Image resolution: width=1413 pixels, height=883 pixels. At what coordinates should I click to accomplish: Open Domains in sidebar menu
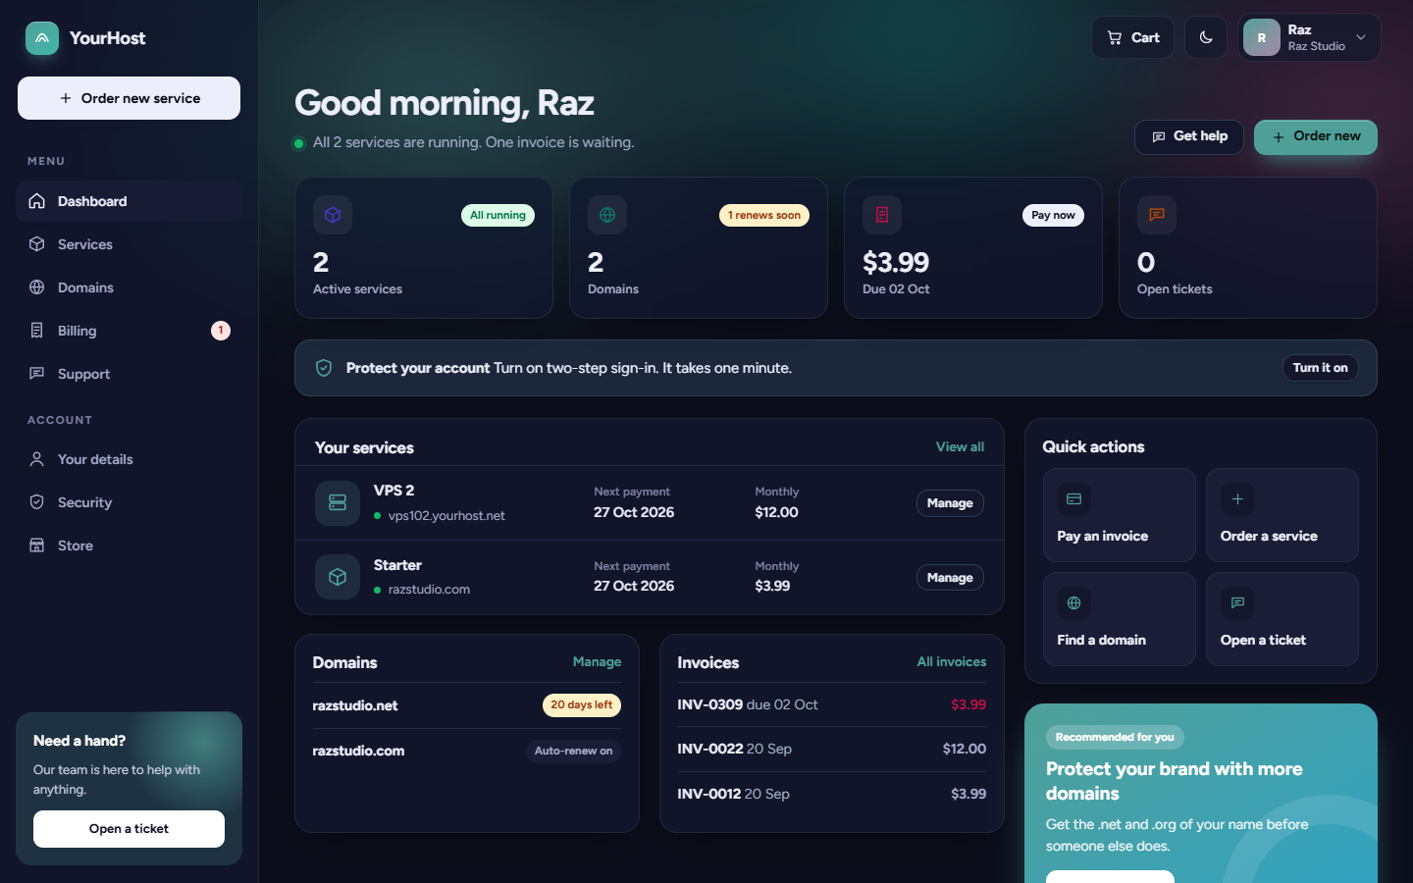[129, 287]
